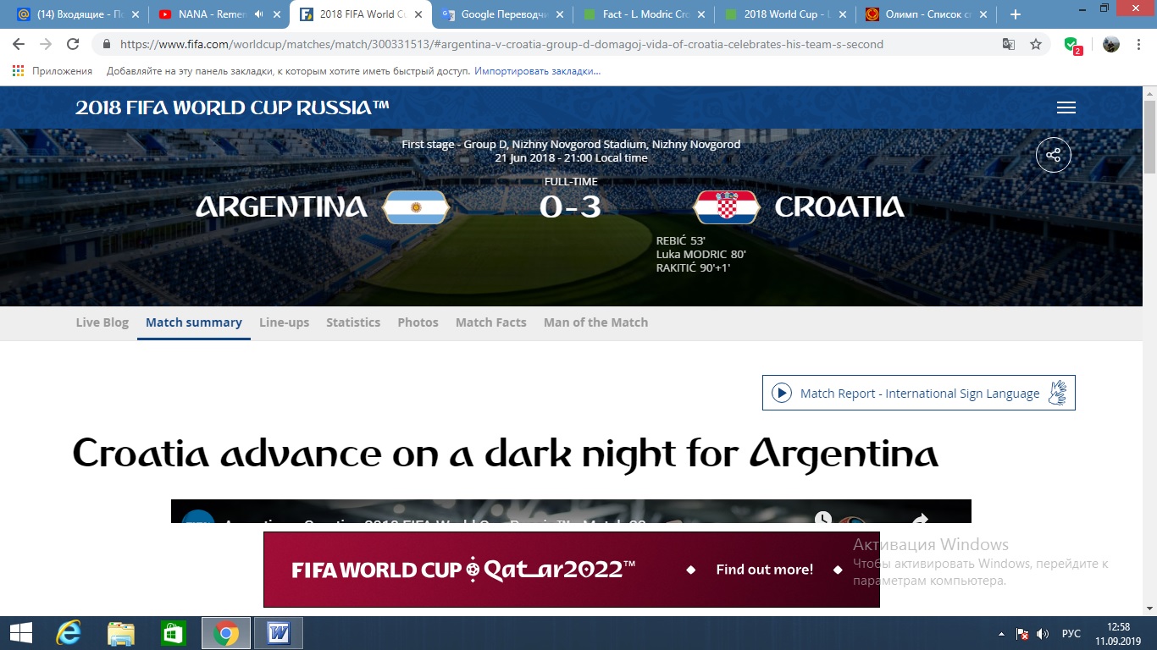Click the sign language hands icon
Image resolution: width=1157 pixels, height=650 pixels.
coord(1057,393)
